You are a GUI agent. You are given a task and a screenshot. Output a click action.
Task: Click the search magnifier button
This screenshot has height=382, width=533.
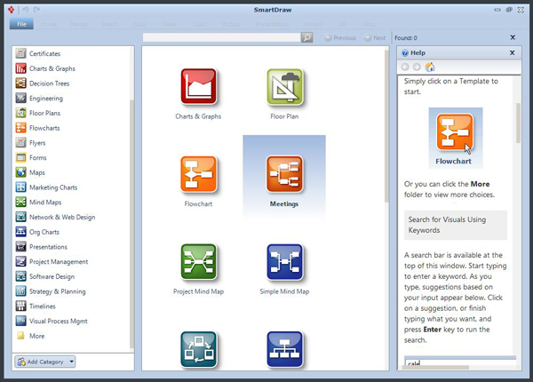[x=307, y=37]
